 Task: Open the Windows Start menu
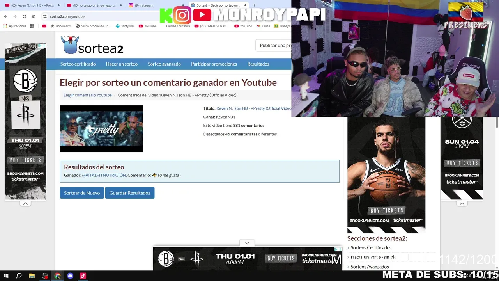pos(6,276)
